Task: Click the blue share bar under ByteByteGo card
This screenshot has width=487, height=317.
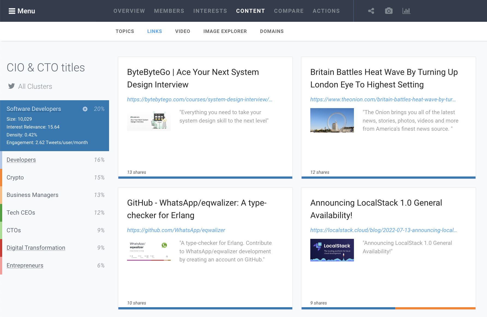Action: (x=205, y=178)
